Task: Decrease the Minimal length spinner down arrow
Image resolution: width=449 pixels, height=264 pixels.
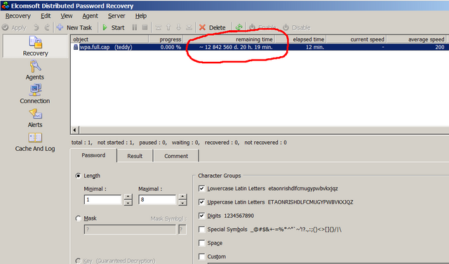Action: pyautogui.click(x=128, y=203)
